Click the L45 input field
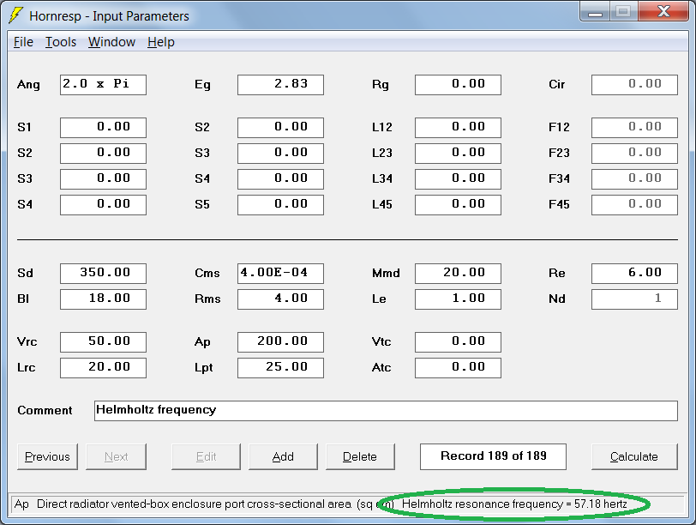This screenshot has width=696, height=525. click(x=458, y=205)
